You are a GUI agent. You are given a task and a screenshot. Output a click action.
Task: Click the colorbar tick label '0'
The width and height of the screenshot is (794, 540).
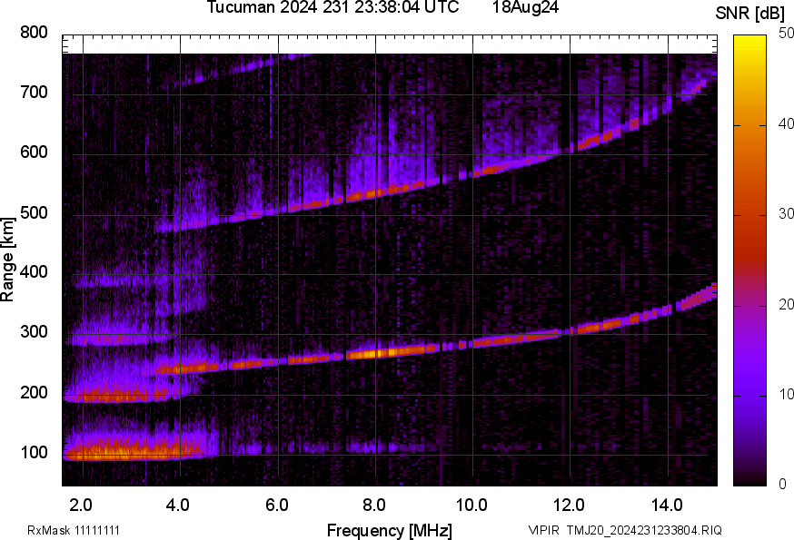pos(782,485)
